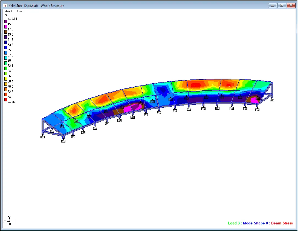Click the 'Beam Stress' status text

pos(282,223)
